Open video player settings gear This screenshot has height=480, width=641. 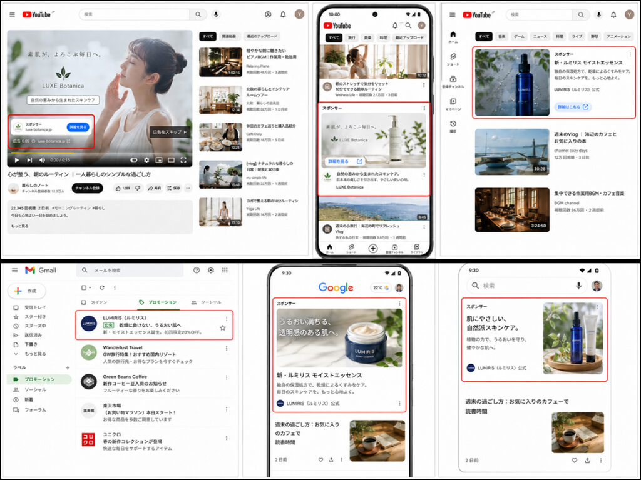(146, 160)
